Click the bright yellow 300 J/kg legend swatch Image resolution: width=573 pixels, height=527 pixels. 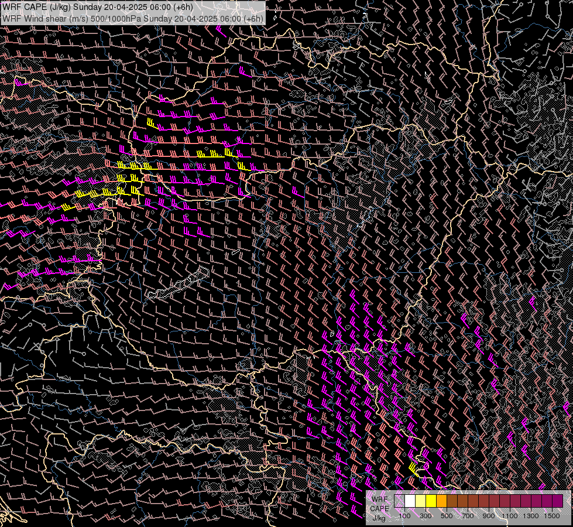click(x=431, y=501)
